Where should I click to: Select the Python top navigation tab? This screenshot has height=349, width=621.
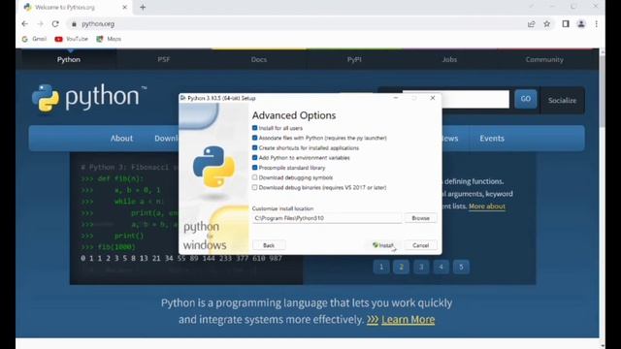[x=69, y=60]
